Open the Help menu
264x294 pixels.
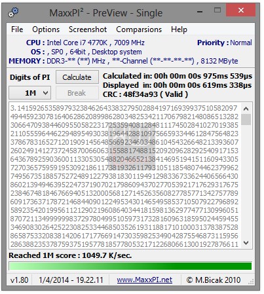[x=179, y=29]
